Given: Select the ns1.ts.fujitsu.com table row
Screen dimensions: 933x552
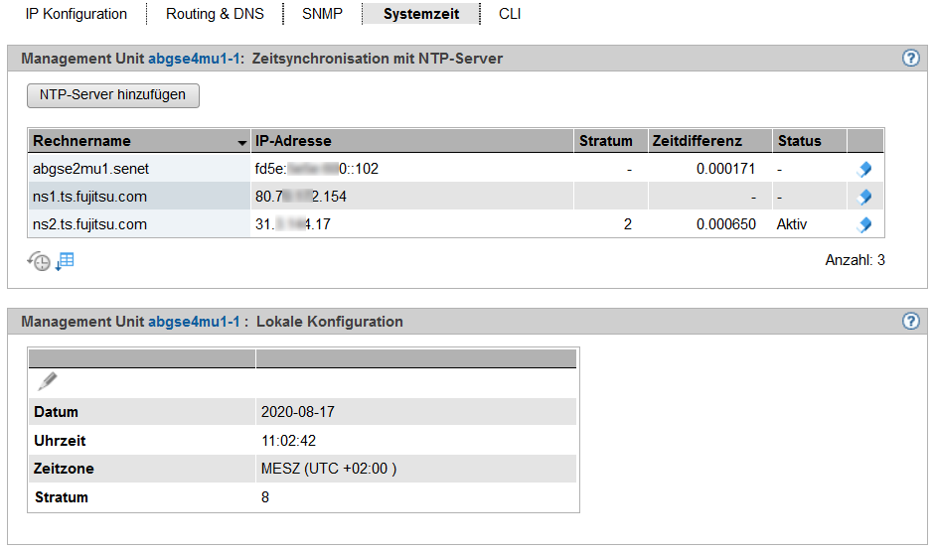Looking at the screenshot, I should tap(89, 197).
